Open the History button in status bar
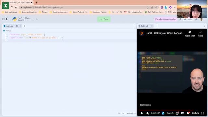The height and width of the screenshot is (117, 208). coord(131,113)
